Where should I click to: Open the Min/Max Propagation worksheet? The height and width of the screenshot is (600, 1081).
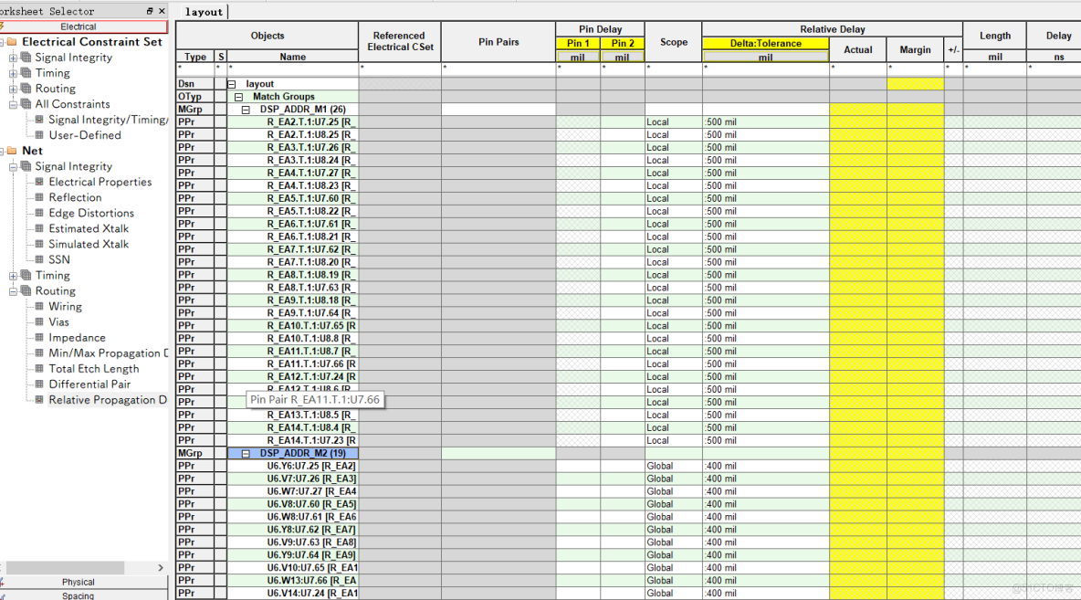[108, 353]
